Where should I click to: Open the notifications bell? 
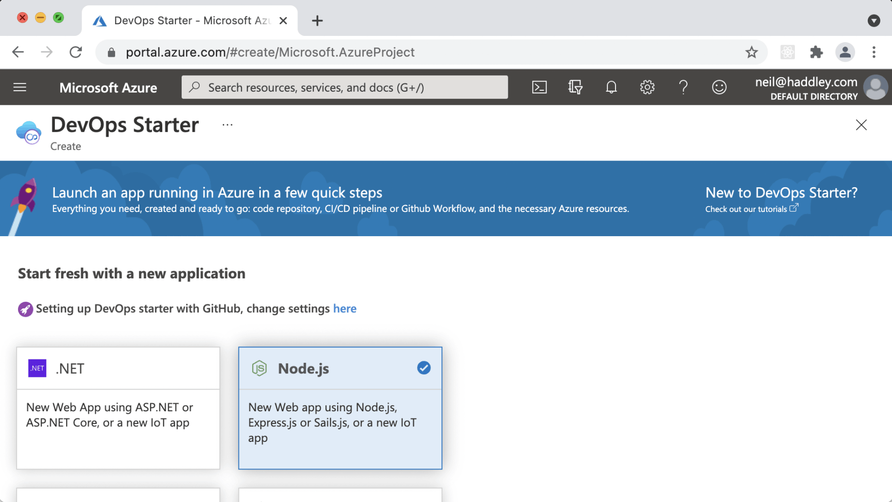click(611, 87)
